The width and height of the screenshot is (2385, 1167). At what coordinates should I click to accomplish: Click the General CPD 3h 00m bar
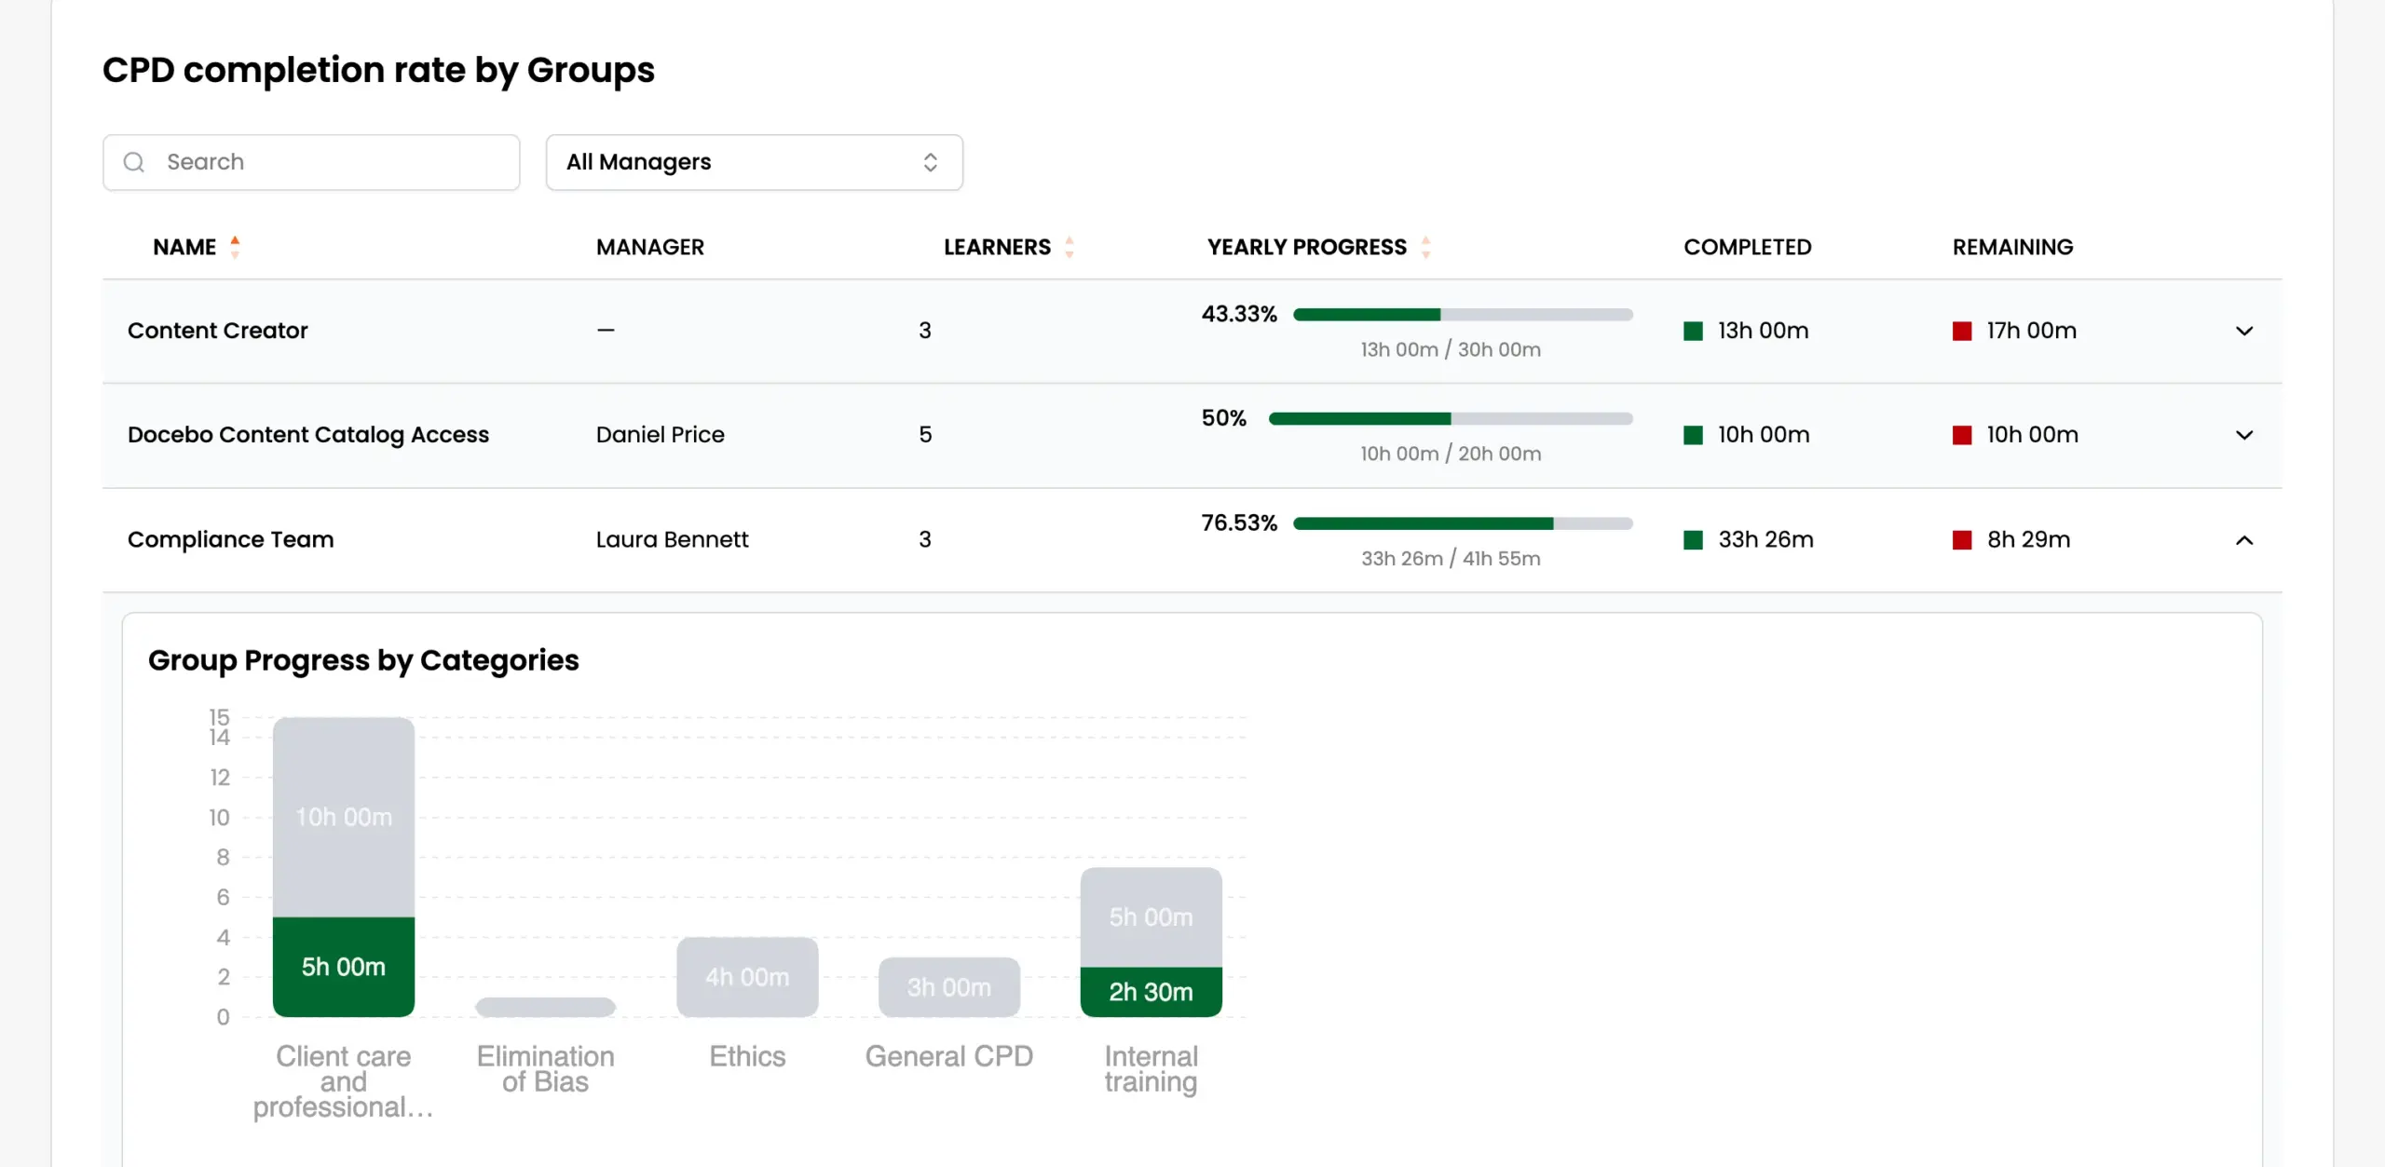[x=948, y=987]
